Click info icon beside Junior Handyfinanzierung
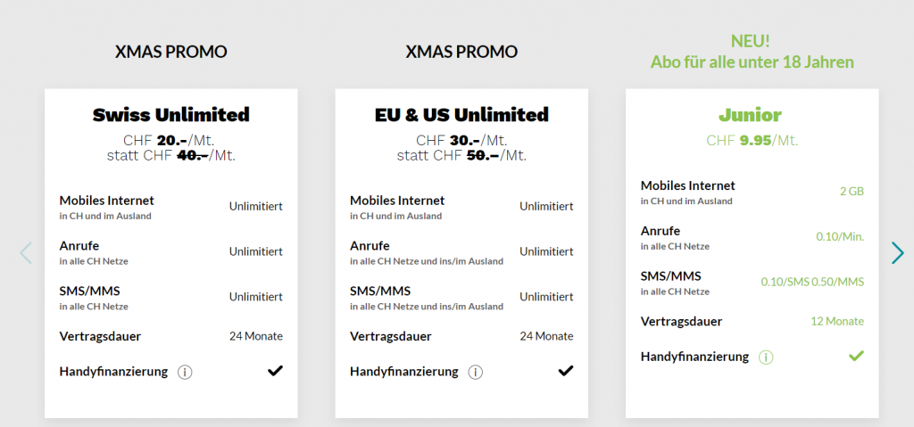 coord(766,357)
